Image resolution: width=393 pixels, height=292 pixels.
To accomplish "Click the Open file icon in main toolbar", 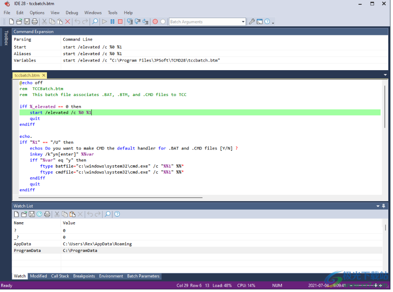I will (x=19, y=22).
